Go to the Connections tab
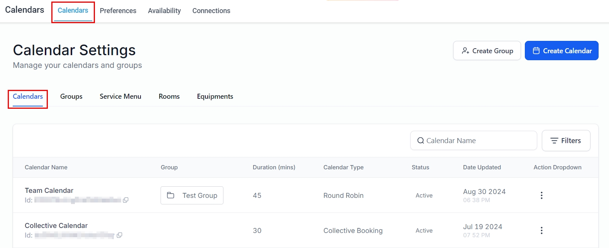Image resolution: width=609 pixels, height=248 pixels. [211, 11]
